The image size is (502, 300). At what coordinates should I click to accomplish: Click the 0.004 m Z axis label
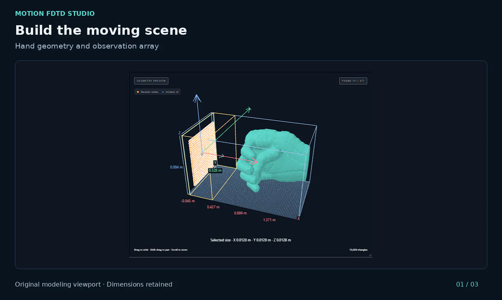[x=176, y=167]
